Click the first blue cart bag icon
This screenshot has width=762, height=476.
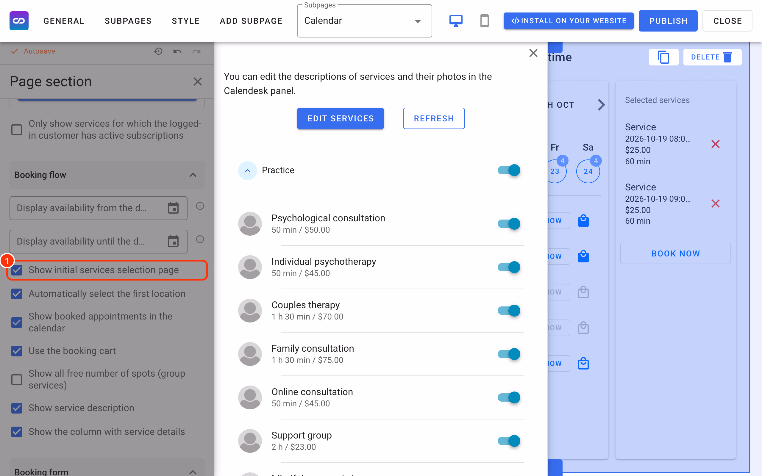(583, 221)
